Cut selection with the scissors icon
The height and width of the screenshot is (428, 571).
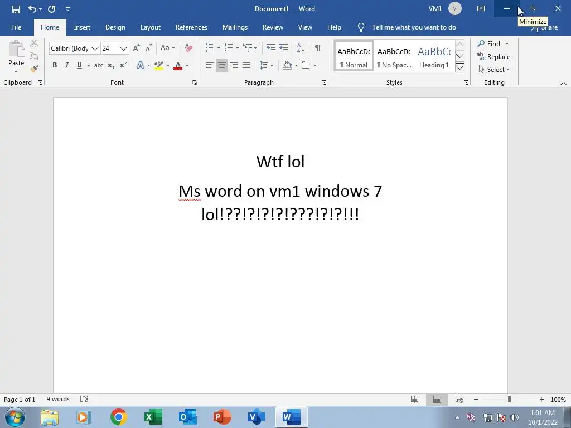coord(34,43)
